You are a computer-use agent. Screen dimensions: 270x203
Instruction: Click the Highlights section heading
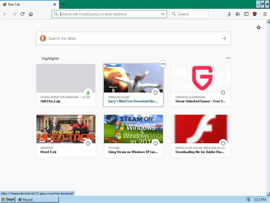[x=50, y=58]
